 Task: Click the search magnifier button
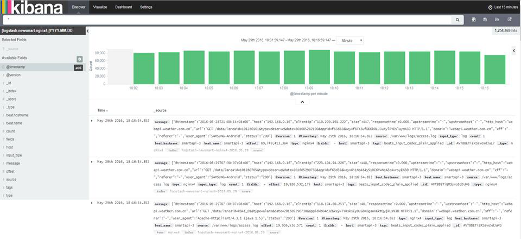click(x=459, y=20)
